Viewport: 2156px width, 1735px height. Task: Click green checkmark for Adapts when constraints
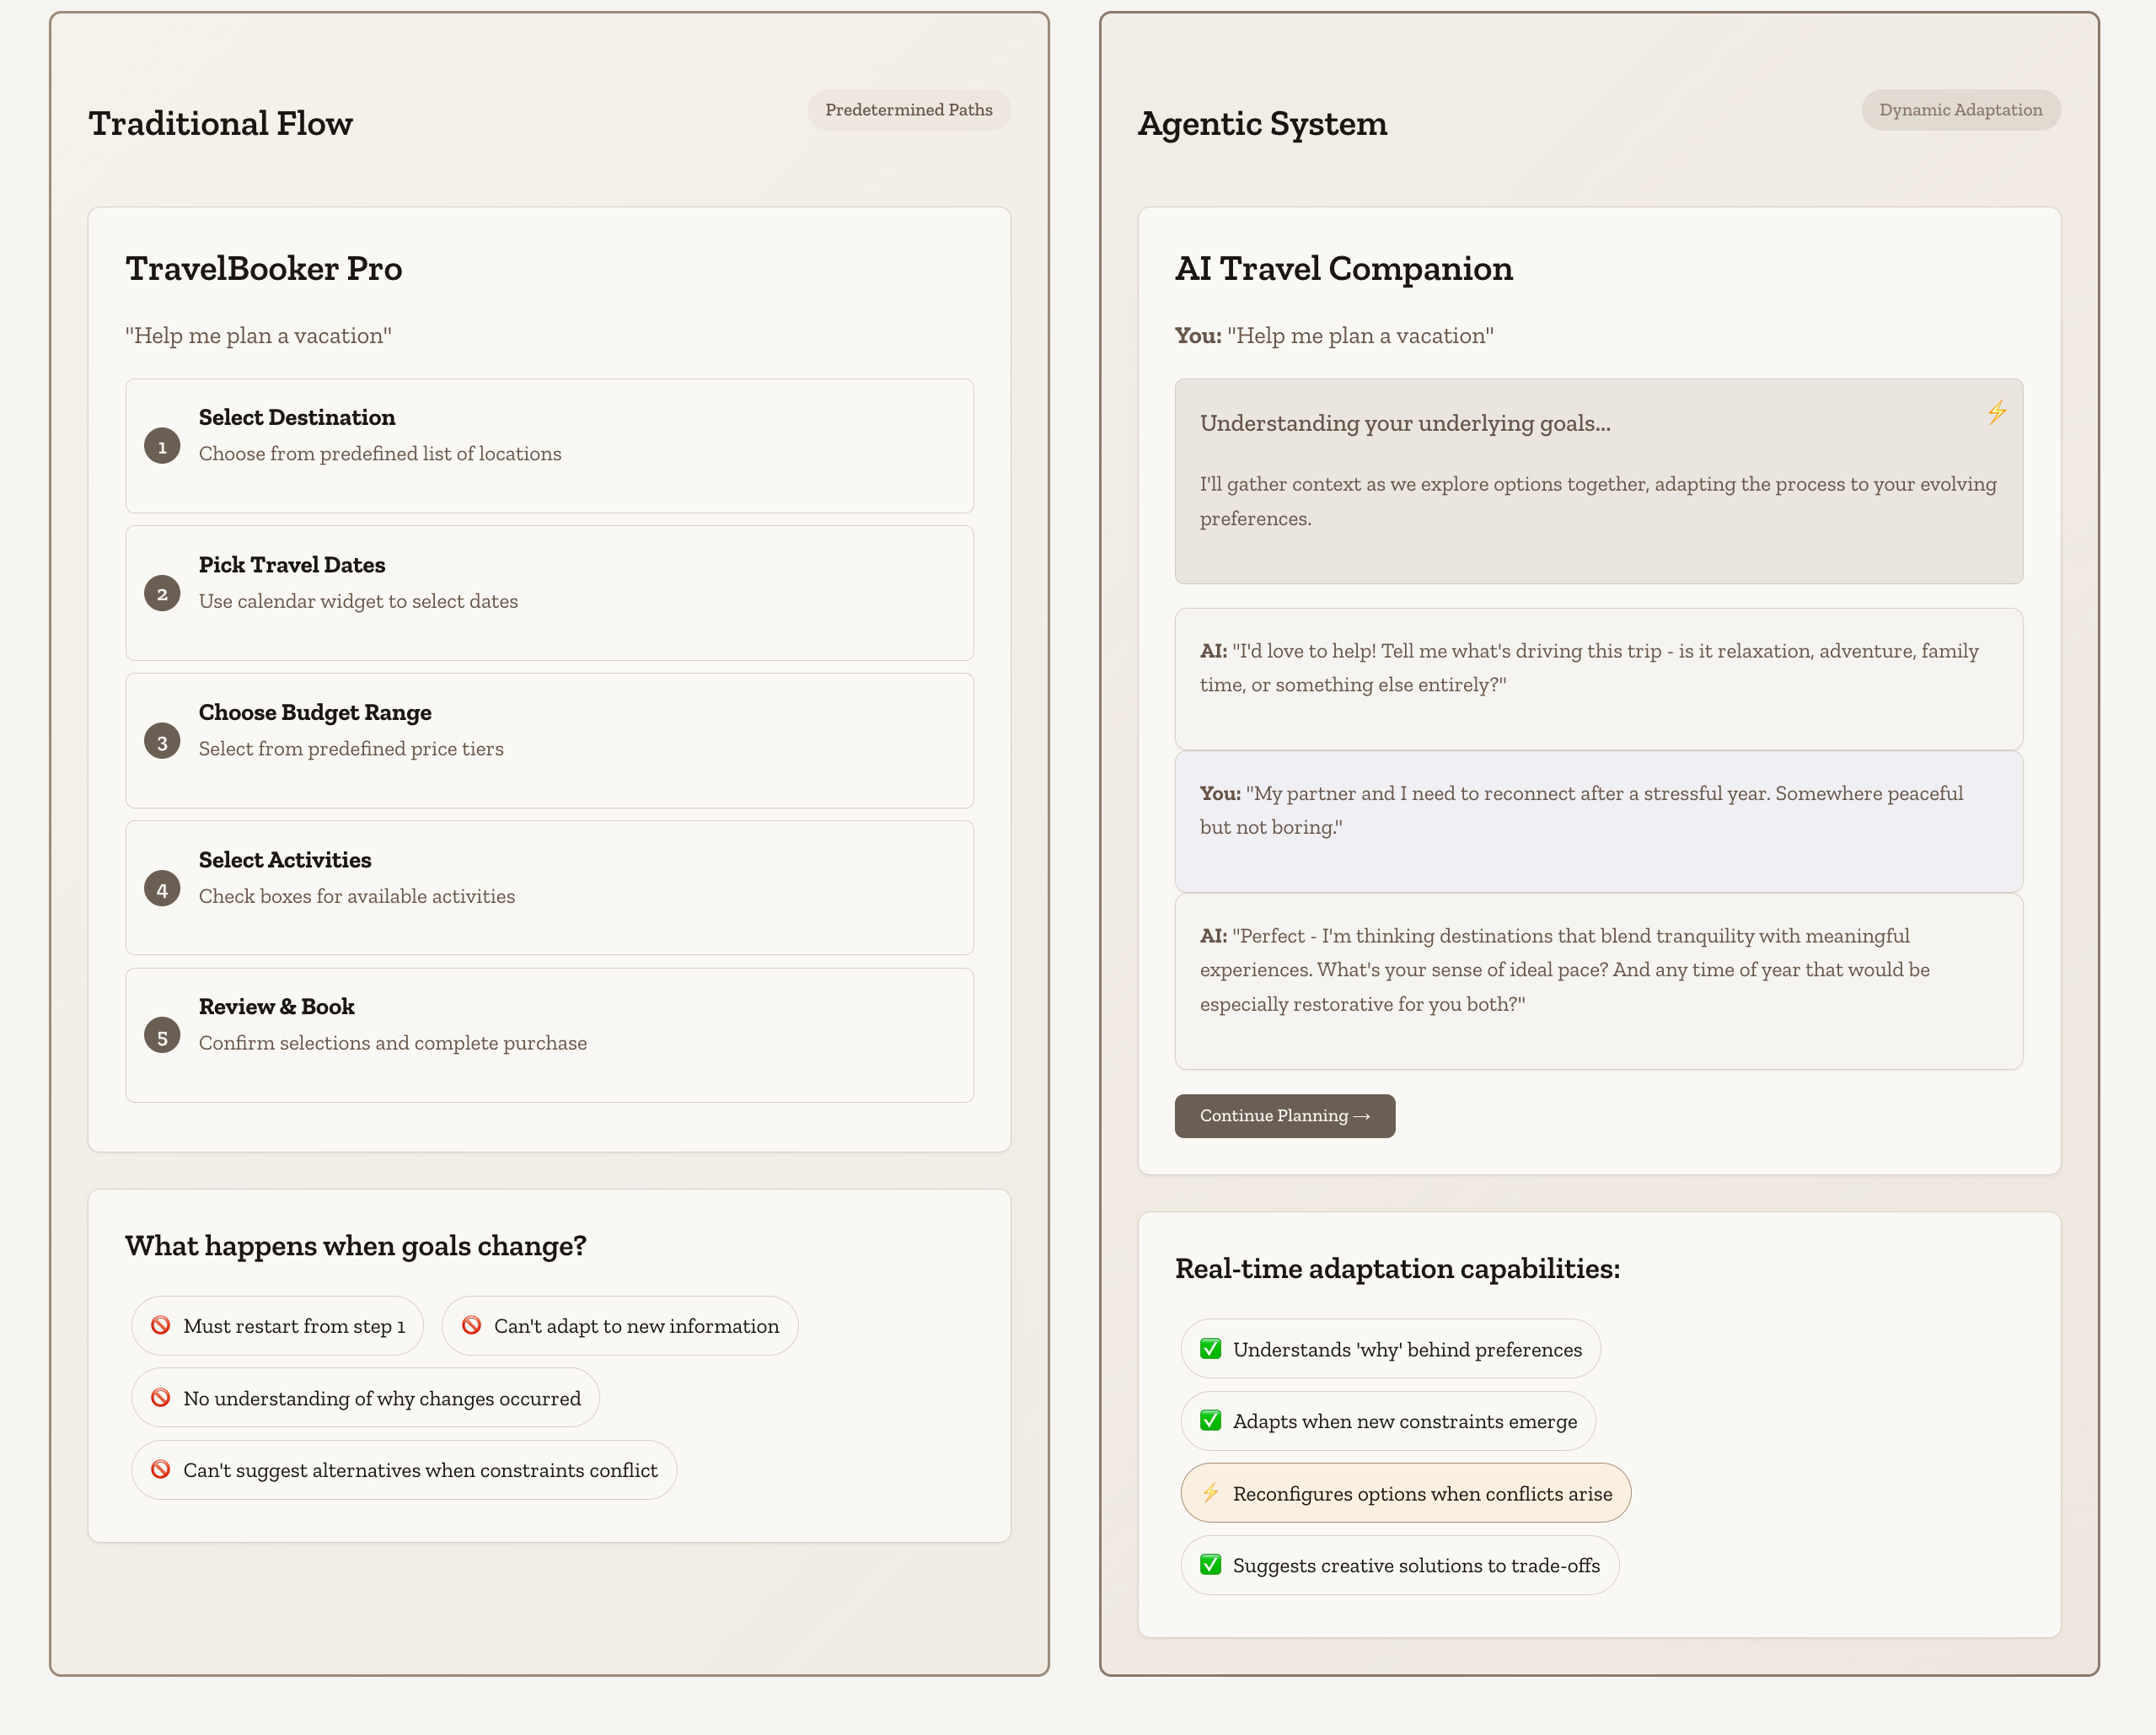point(1210,1421)
